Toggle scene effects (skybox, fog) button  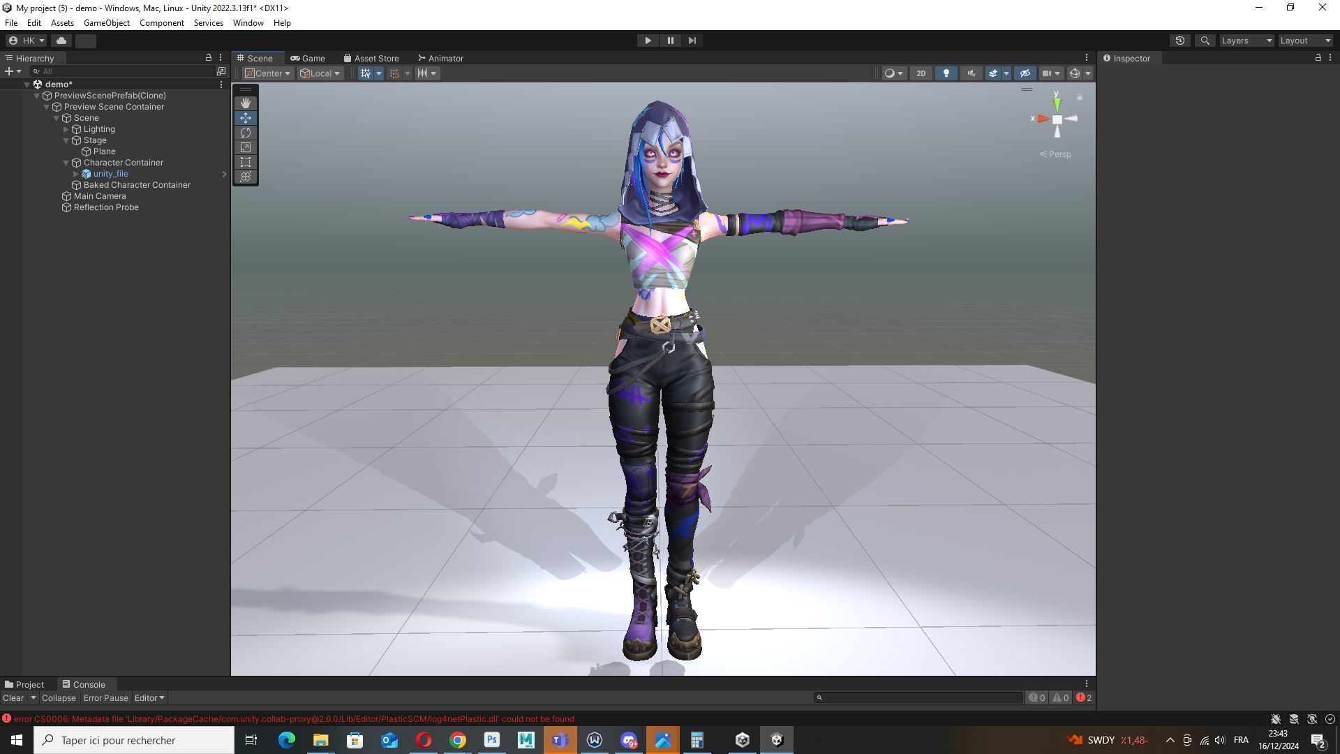click(x=993, y=73)
